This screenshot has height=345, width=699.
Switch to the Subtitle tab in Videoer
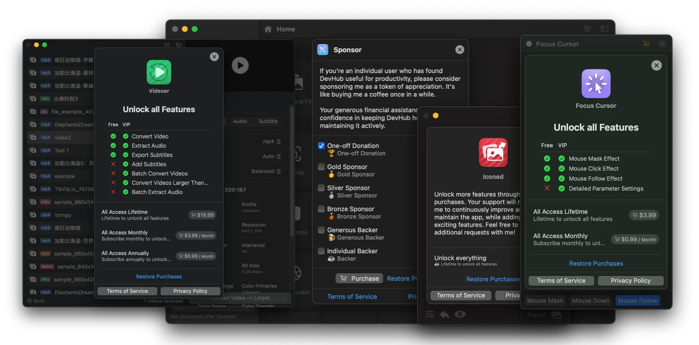point(268,121)
